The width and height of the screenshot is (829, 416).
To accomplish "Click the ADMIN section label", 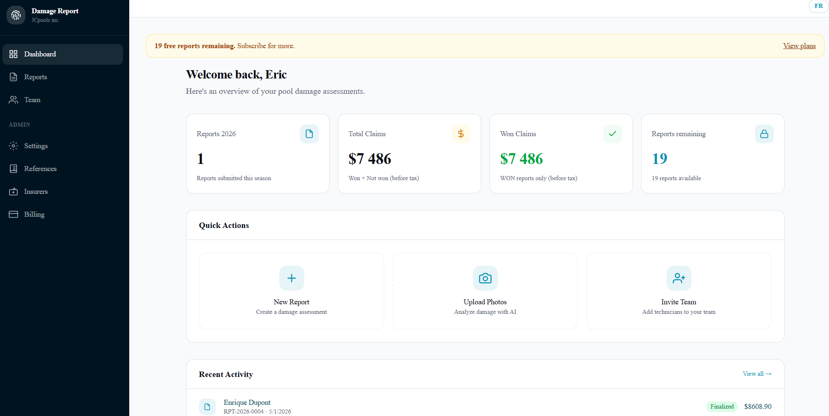I will point(20,125).
